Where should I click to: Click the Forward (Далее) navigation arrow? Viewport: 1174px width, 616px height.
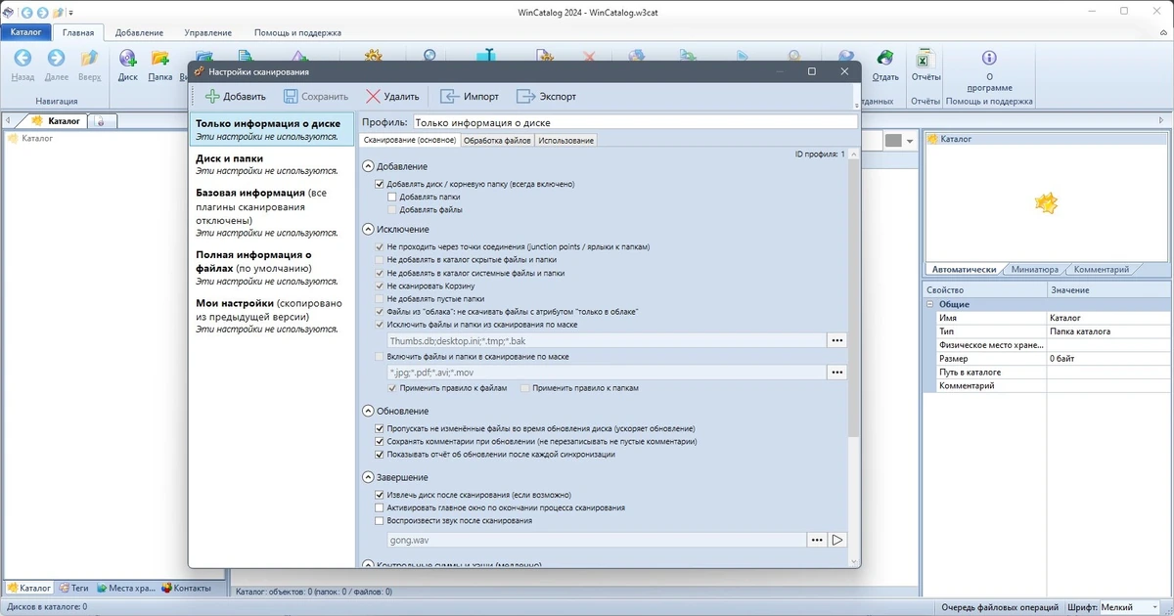click(x=56, y=59)
